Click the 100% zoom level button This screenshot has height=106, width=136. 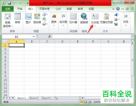[97, 102]
